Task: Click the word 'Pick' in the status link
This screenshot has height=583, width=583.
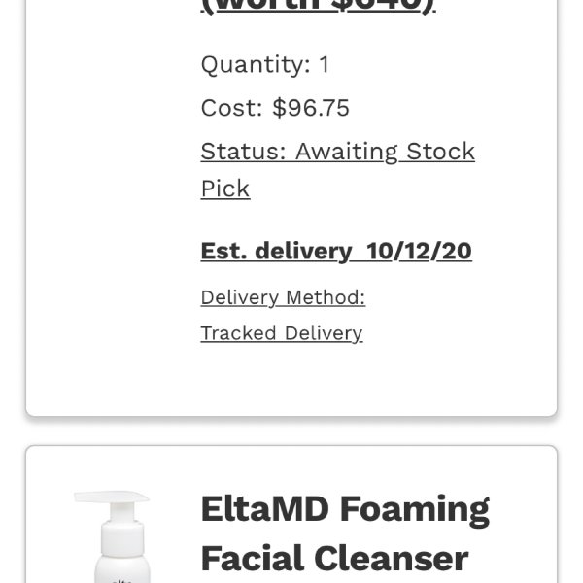Action: [225, 189]
